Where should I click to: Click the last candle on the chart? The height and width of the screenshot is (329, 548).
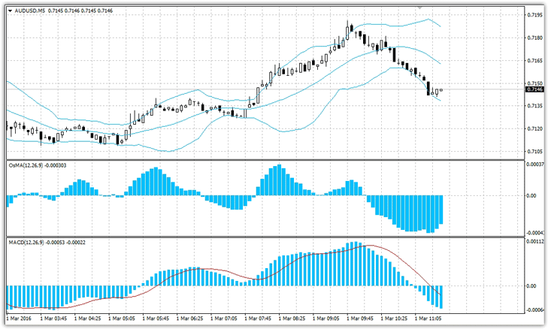pyautogui.click(x=441, y=90)
